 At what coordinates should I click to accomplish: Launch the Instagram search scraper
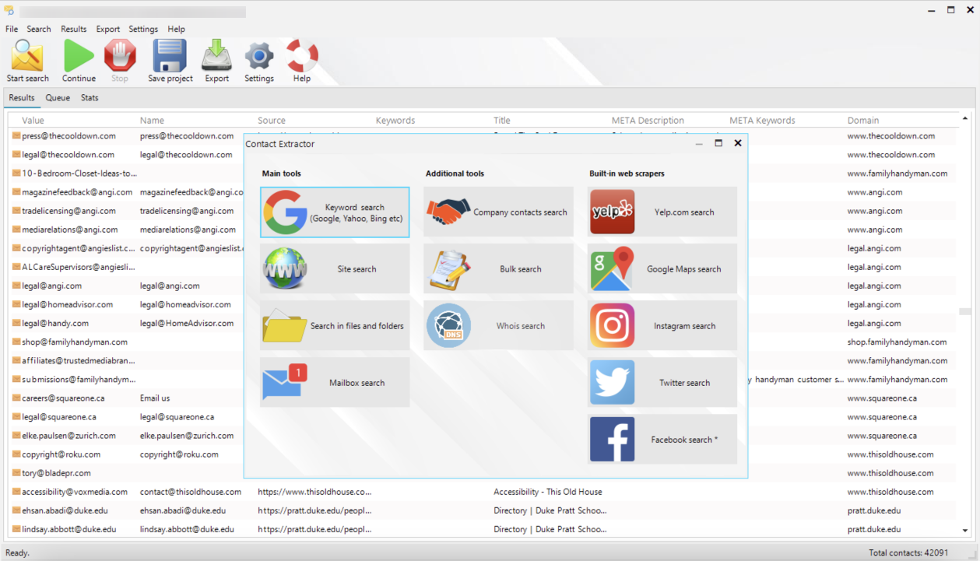[662, 326]
